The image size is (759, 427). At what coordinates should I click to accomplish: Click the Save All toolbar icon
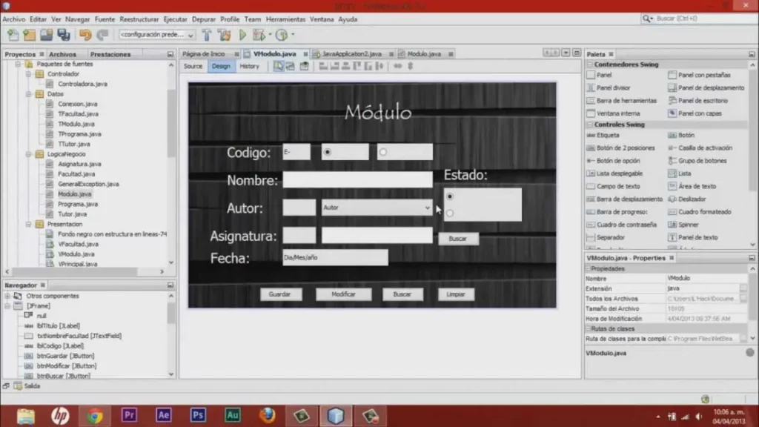[64, 35]
